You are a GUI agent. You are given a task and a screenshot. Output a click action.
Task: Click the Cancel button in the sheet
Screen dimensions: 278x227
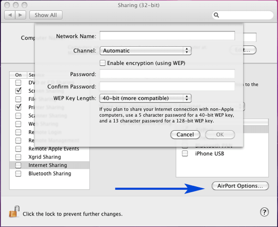point(185,135)
